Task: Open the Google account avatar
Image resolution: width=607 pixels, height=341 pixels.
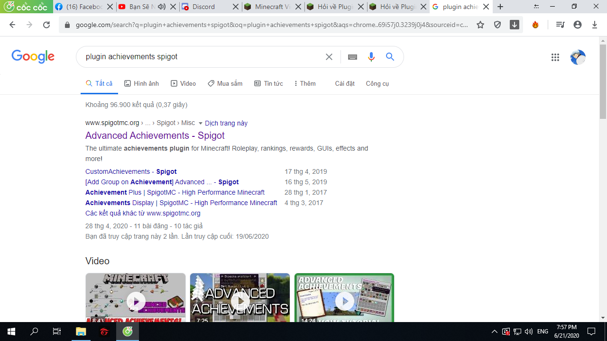Action: tap(578, 57)
